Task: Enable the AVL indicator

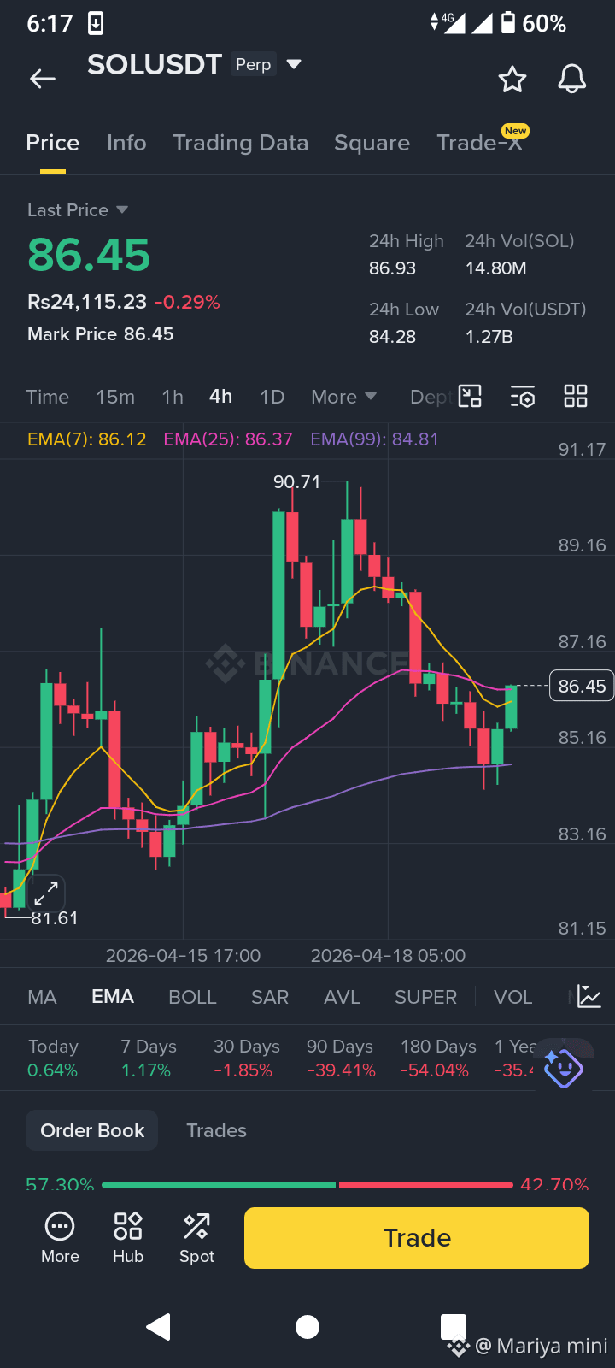Action: pyautogui.click(x=343, y=997)
